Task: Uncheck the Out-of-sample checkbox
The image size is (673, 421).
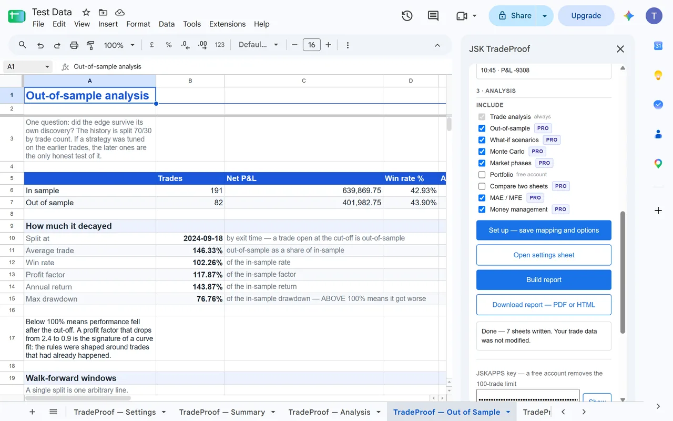Action: [482, 128]
